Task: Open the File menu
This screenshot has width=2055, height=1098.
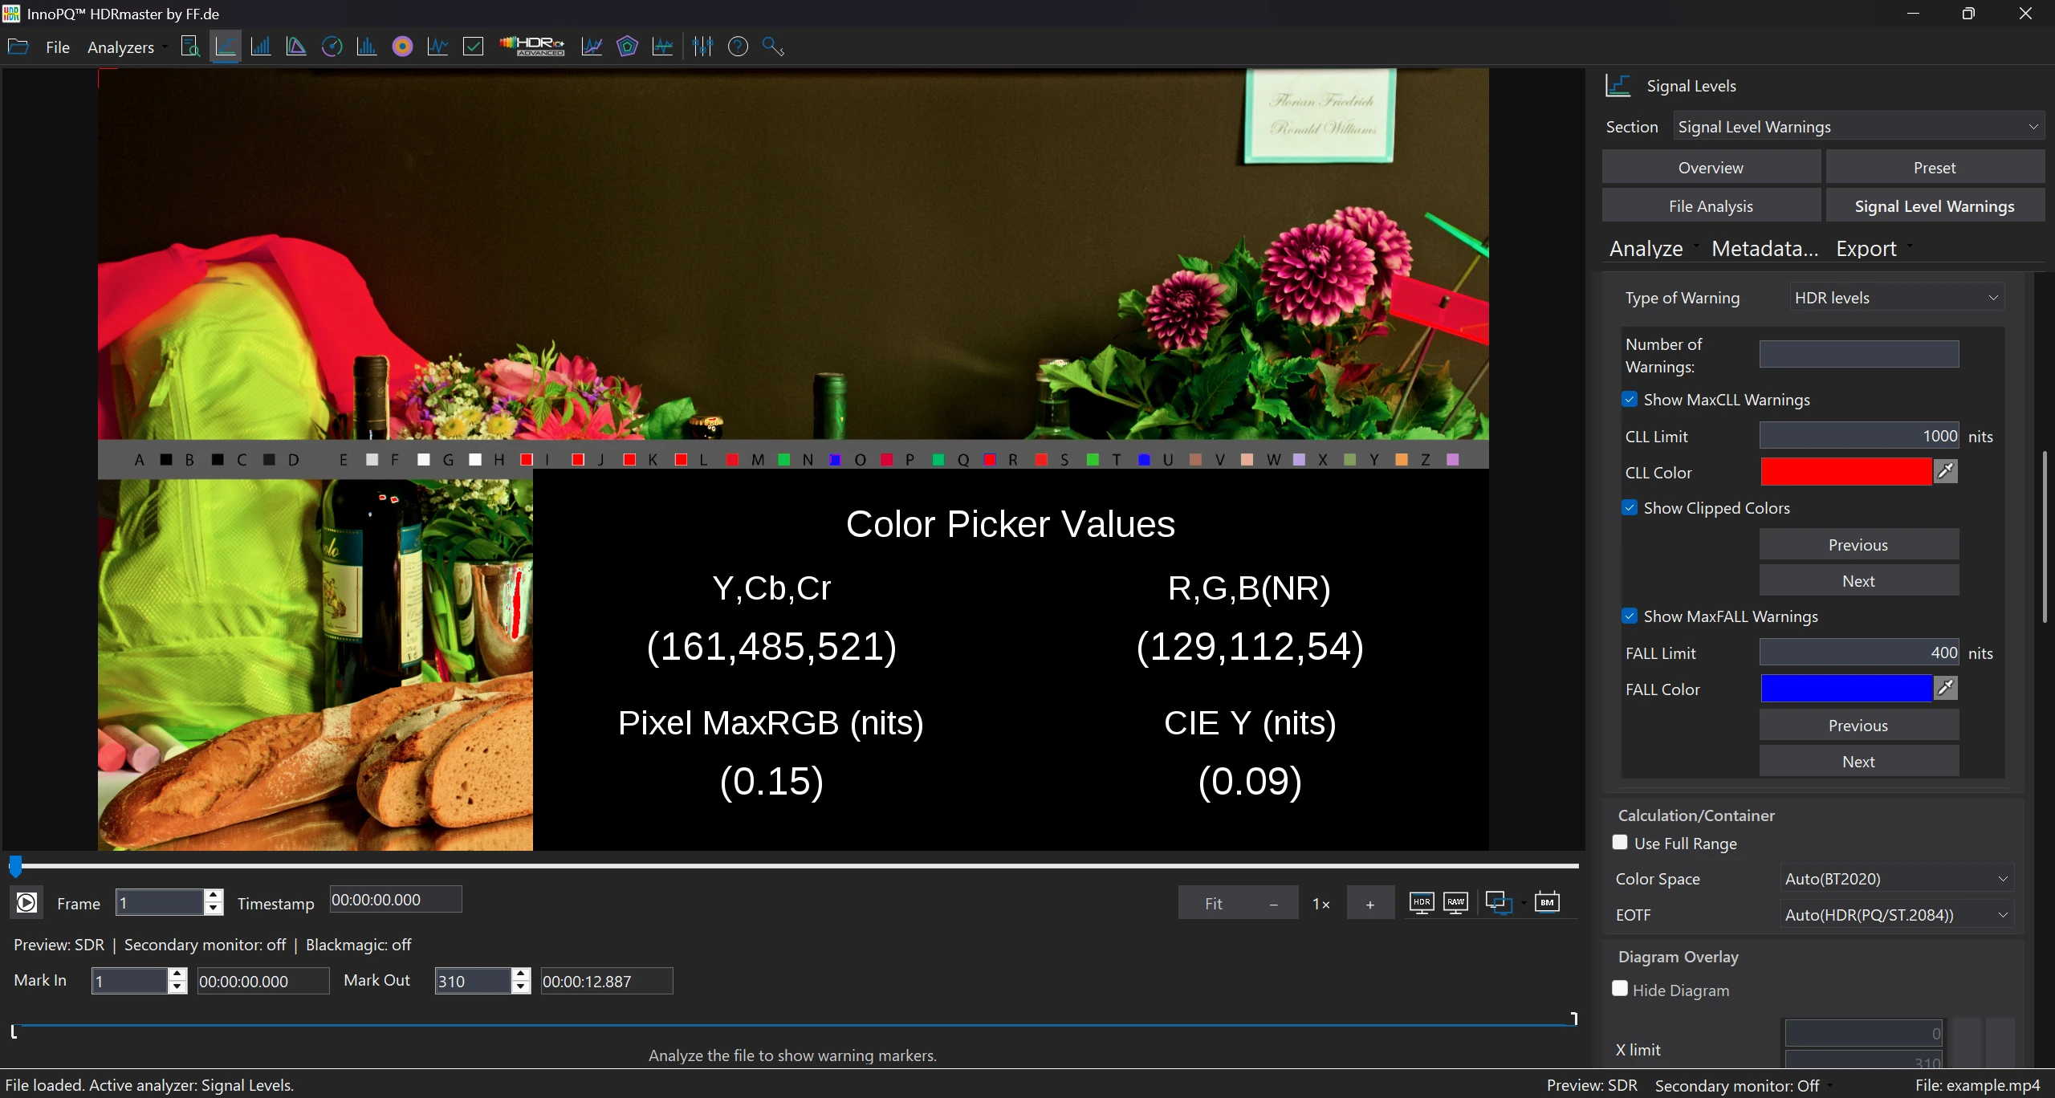Action: tap(58, 47)
